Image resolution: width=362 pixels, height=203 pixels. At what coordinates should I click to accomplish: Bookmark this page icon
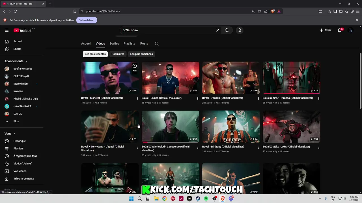pos(75,11)
